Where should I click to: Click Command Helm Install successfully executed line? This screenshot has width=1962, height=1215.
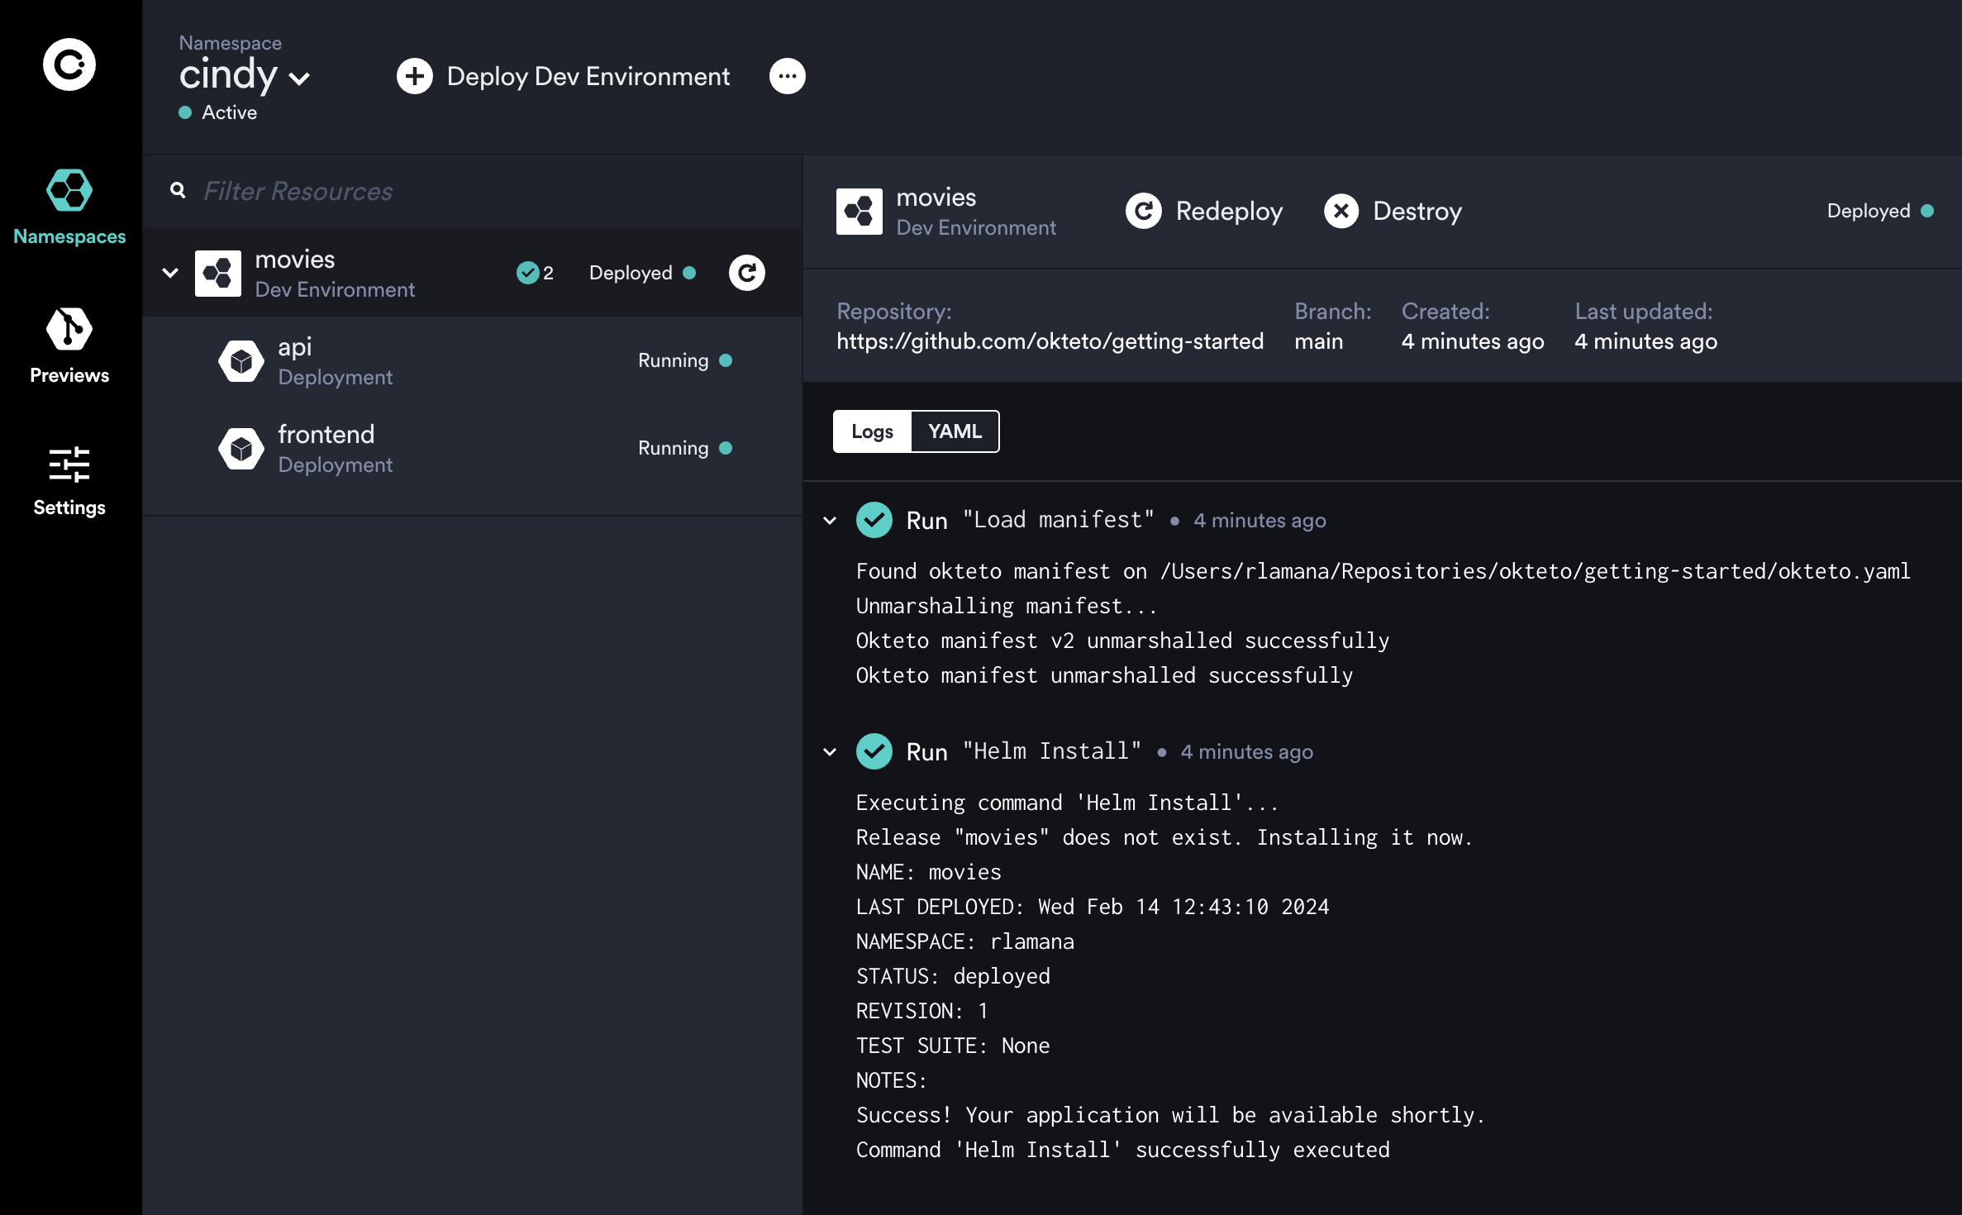tap(1123, 1151)
